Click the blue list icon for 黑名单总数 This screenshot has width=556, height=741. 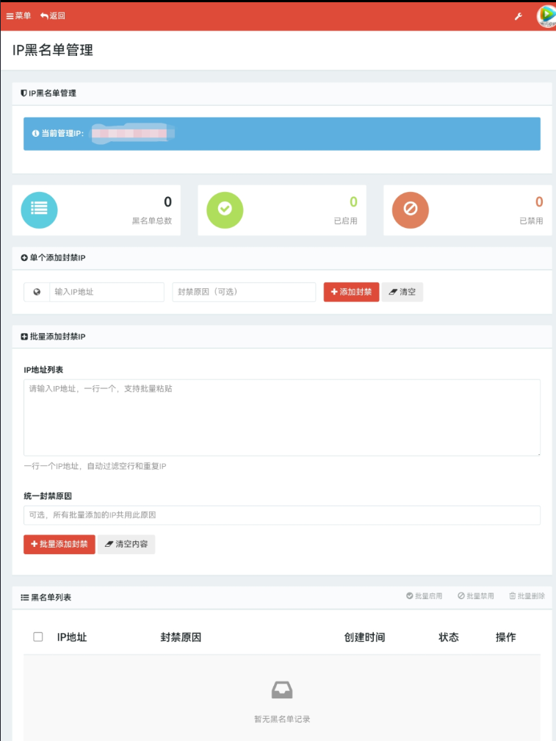(x=39, y=210)
